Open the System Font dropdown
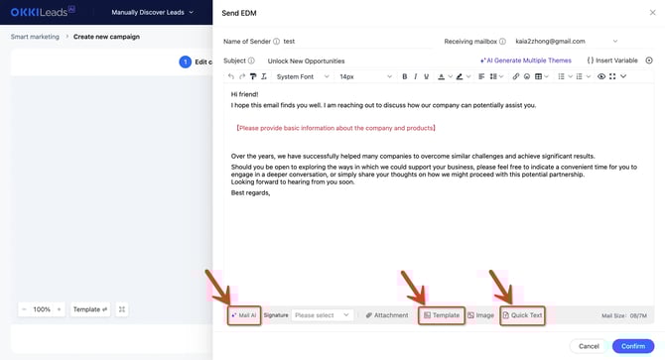 coord(303,76)
